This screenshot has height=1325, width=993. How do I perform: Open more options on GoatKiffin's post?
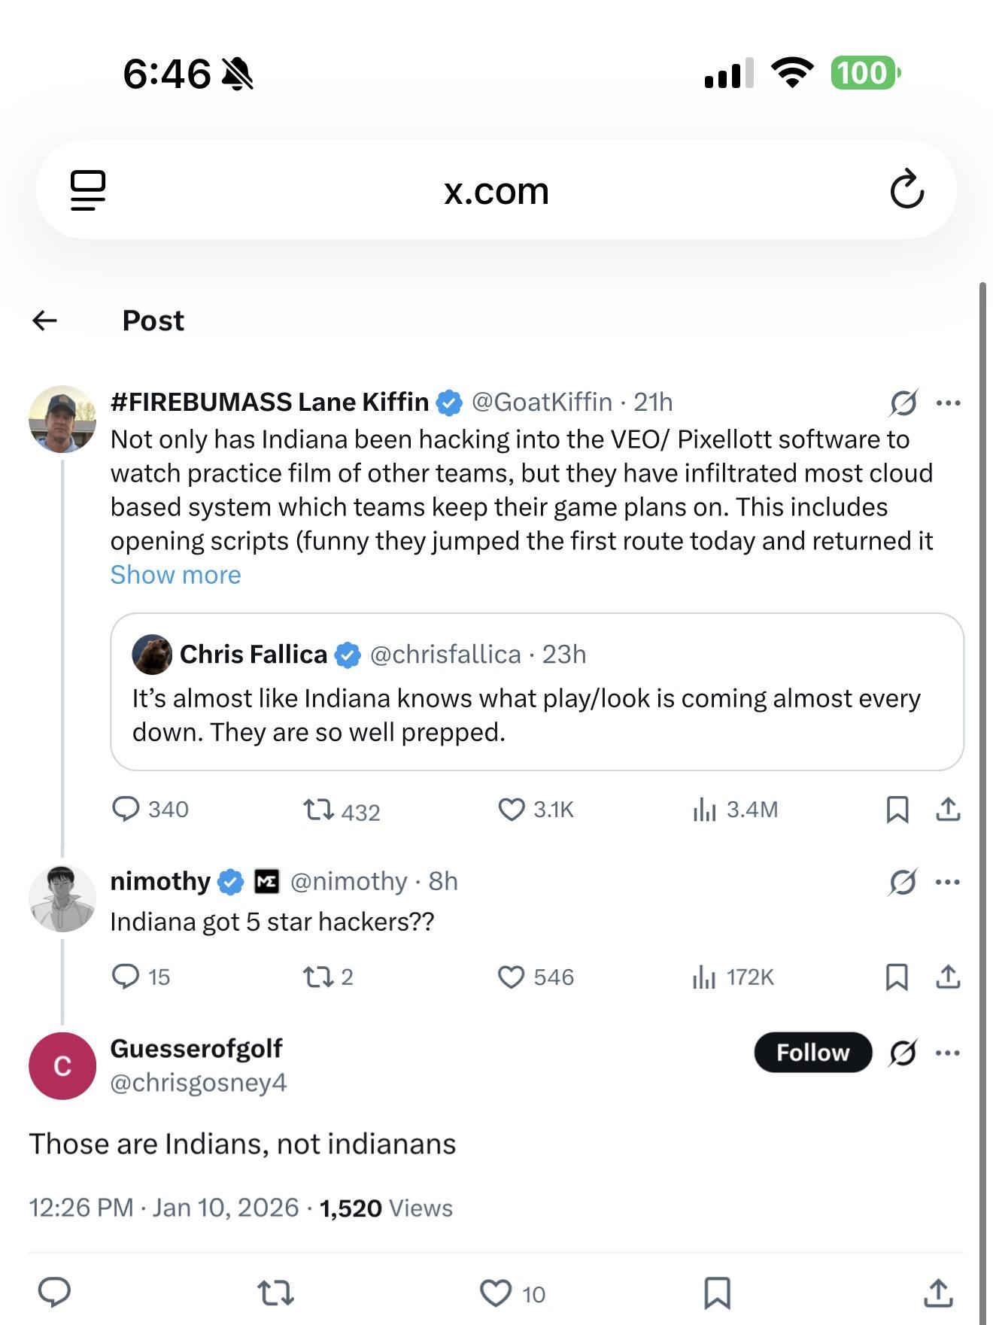click(x=948, y=403)
